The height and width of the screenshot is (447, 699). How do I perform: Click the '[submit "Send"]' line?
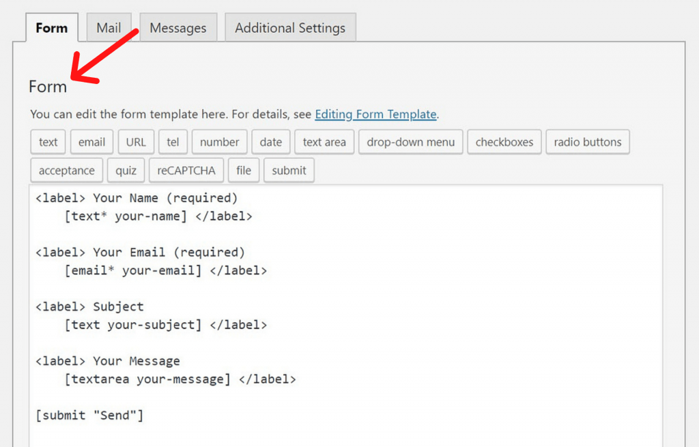coord(89,416)
